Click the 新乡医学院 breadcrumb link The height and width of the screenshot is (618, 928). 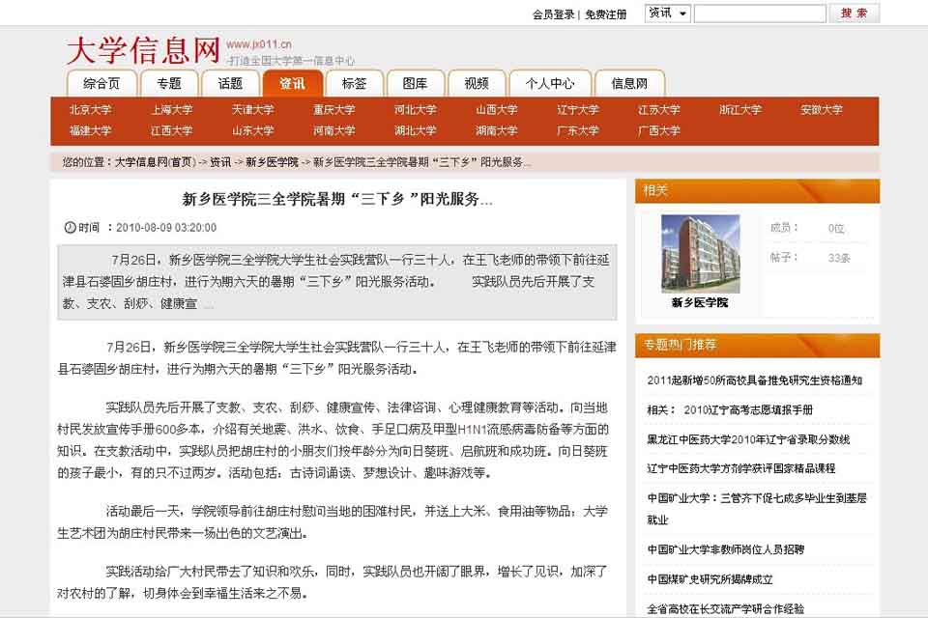[272, 162]
